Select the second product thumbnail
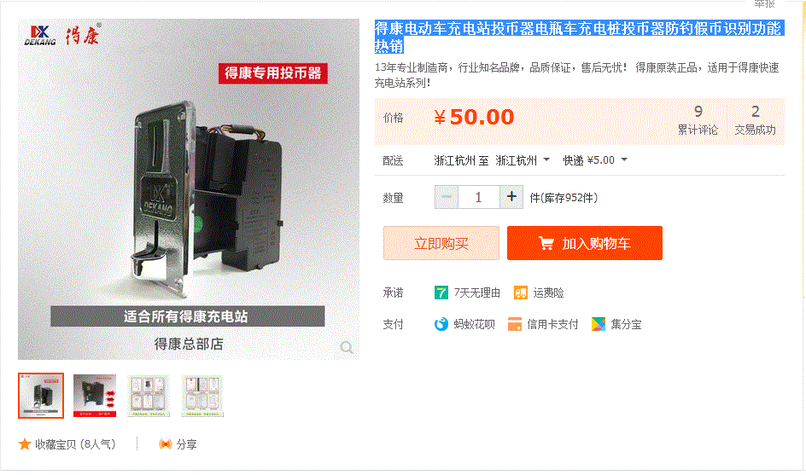The image size is (806, 475). click(x=95, y=396)
